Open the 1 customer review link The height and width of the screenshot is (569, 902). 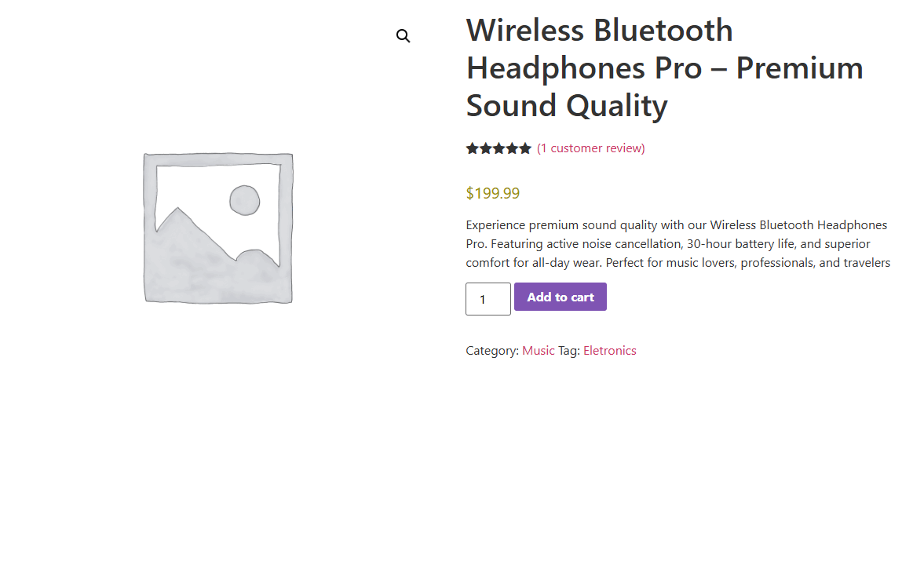click(x=591, y=148)
